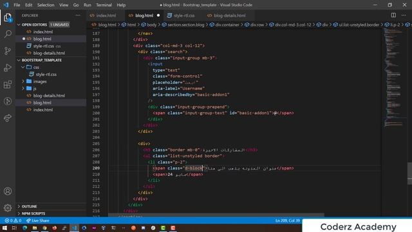
Task: Open the Extensions view
Action: 8,84
